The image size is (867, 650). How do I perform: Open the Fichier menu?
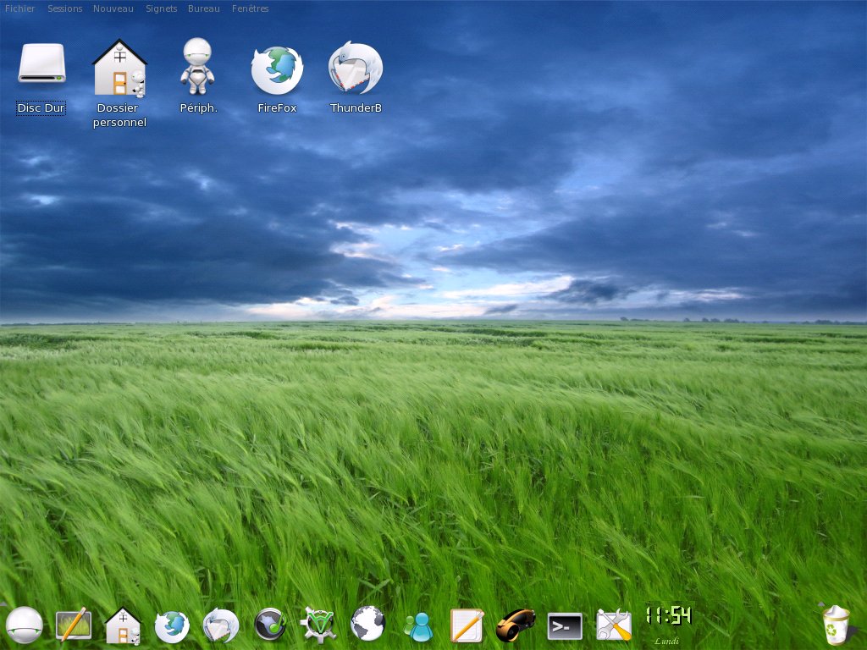coord(20,8)
